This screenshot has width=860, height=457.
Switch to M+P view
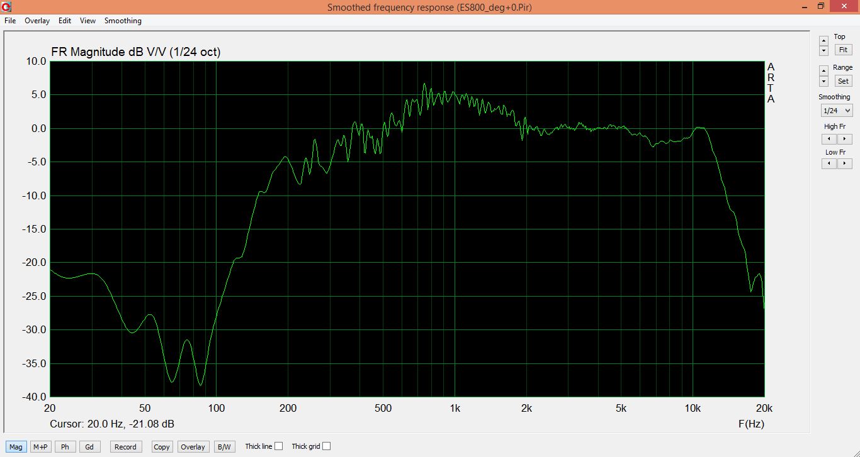tap(40, 447)
